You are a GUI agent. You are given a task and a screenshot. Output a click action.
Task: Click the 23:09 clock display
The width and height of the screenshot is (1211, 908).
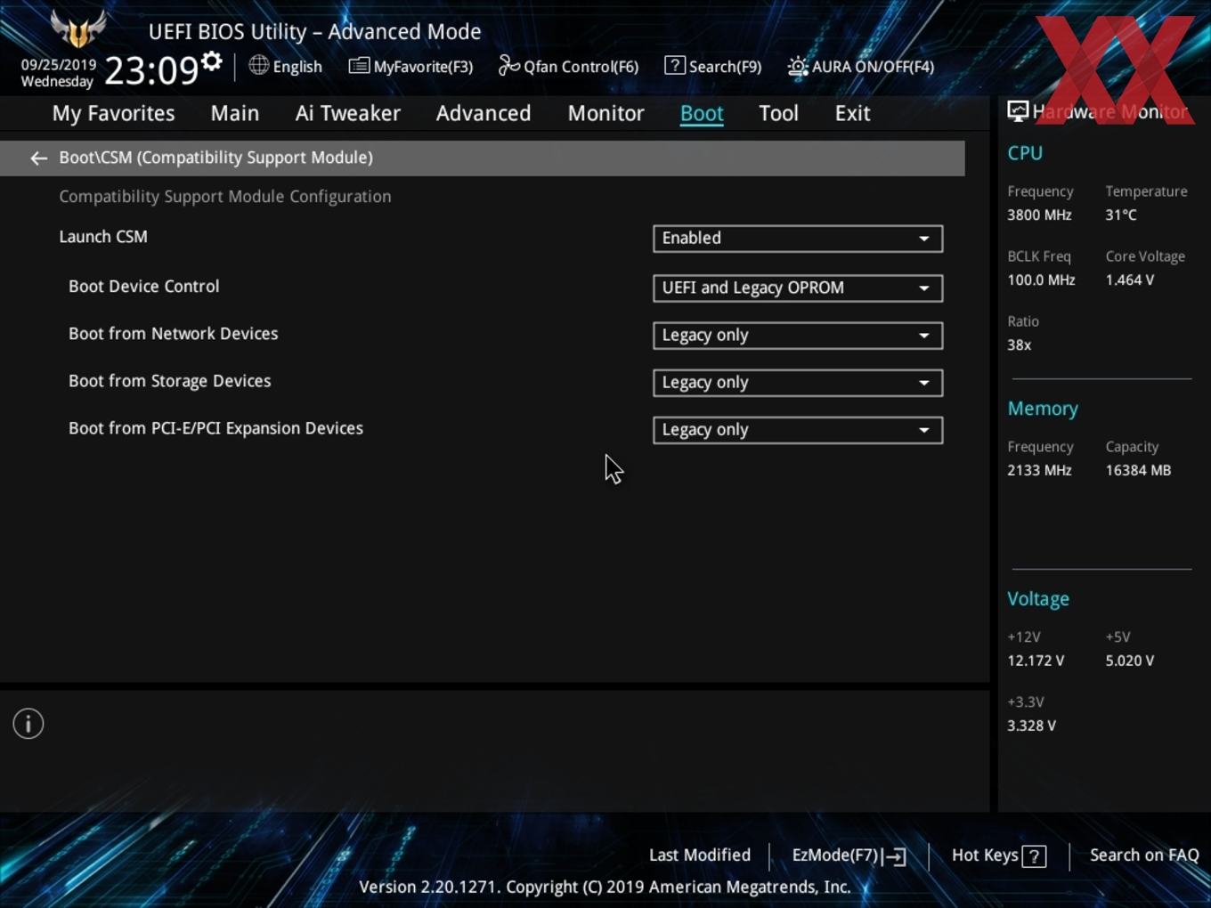click(151, 70)
